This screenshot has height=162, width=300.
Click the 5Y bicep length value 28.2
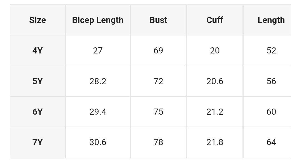point(98,81)
